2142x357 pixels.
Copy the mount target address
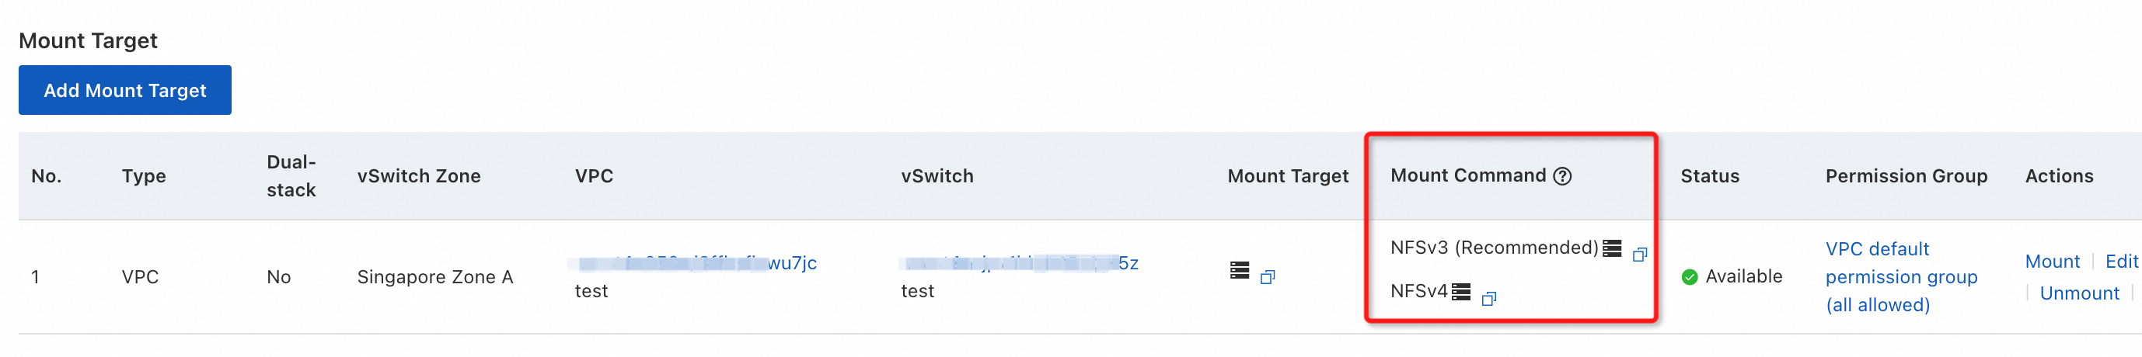pos(1267,277)
